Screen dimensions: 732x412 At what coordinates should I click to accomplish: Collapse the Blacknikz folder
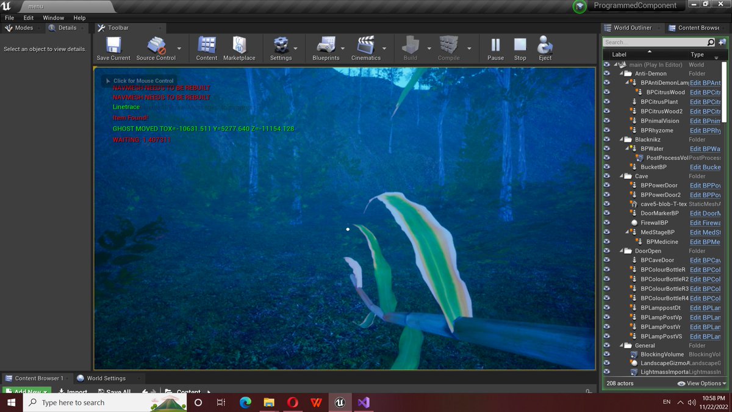pyautogui.click(x=621, y=140)
